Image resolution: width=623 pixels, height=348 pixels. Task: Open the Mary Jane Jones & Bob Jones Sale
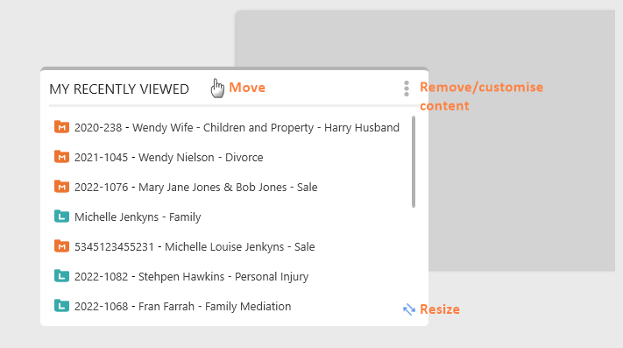tap(196, 187)
